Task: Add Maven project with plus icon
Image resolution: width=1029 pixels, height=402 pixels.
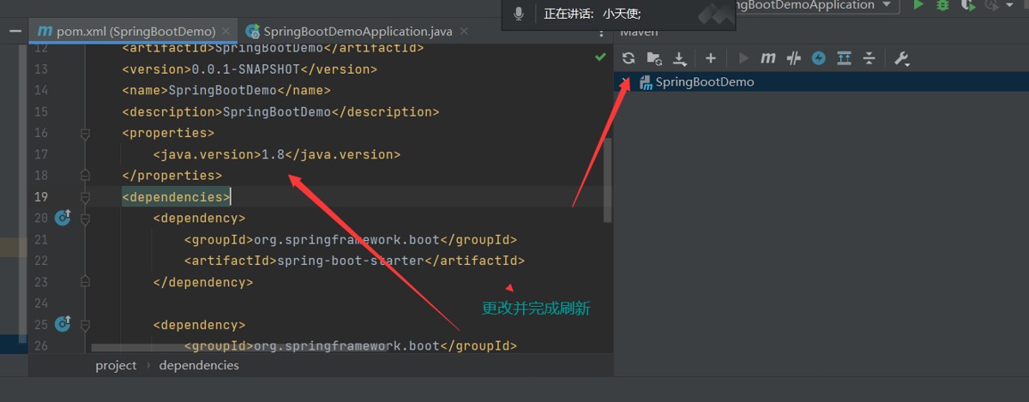Action: pyautogui.click(x=710, y=58)
